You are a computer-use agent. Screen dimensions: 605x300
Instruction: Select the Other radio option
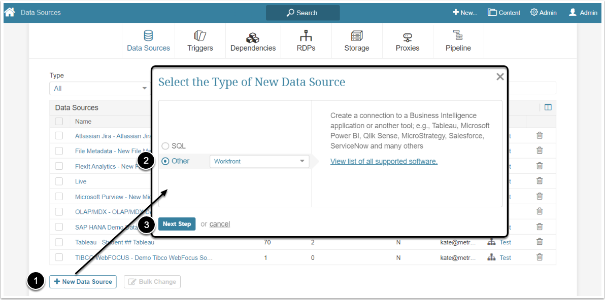pyautogui.click(x=165, y=161)
